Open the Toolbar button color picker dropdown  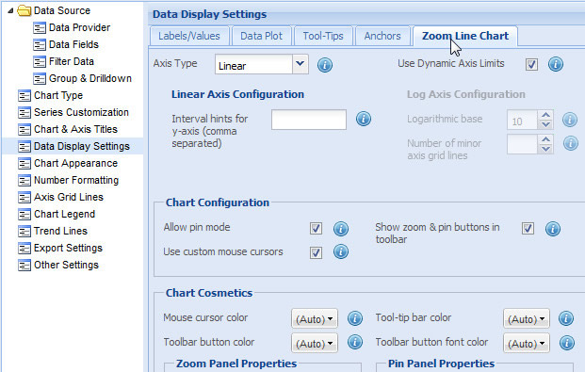pyautogui.click(x=315, y=343)
